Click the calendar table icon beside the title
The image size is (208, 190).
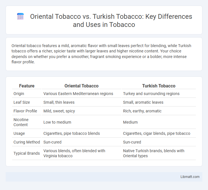pos(21,17)
